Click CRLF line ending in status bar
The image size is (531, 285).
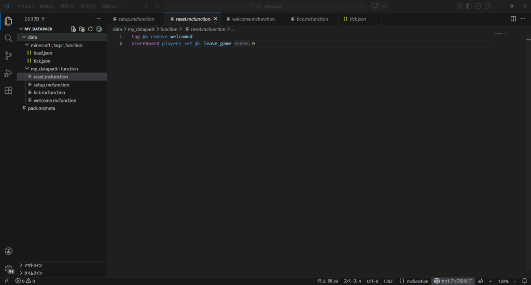(388, 281)
